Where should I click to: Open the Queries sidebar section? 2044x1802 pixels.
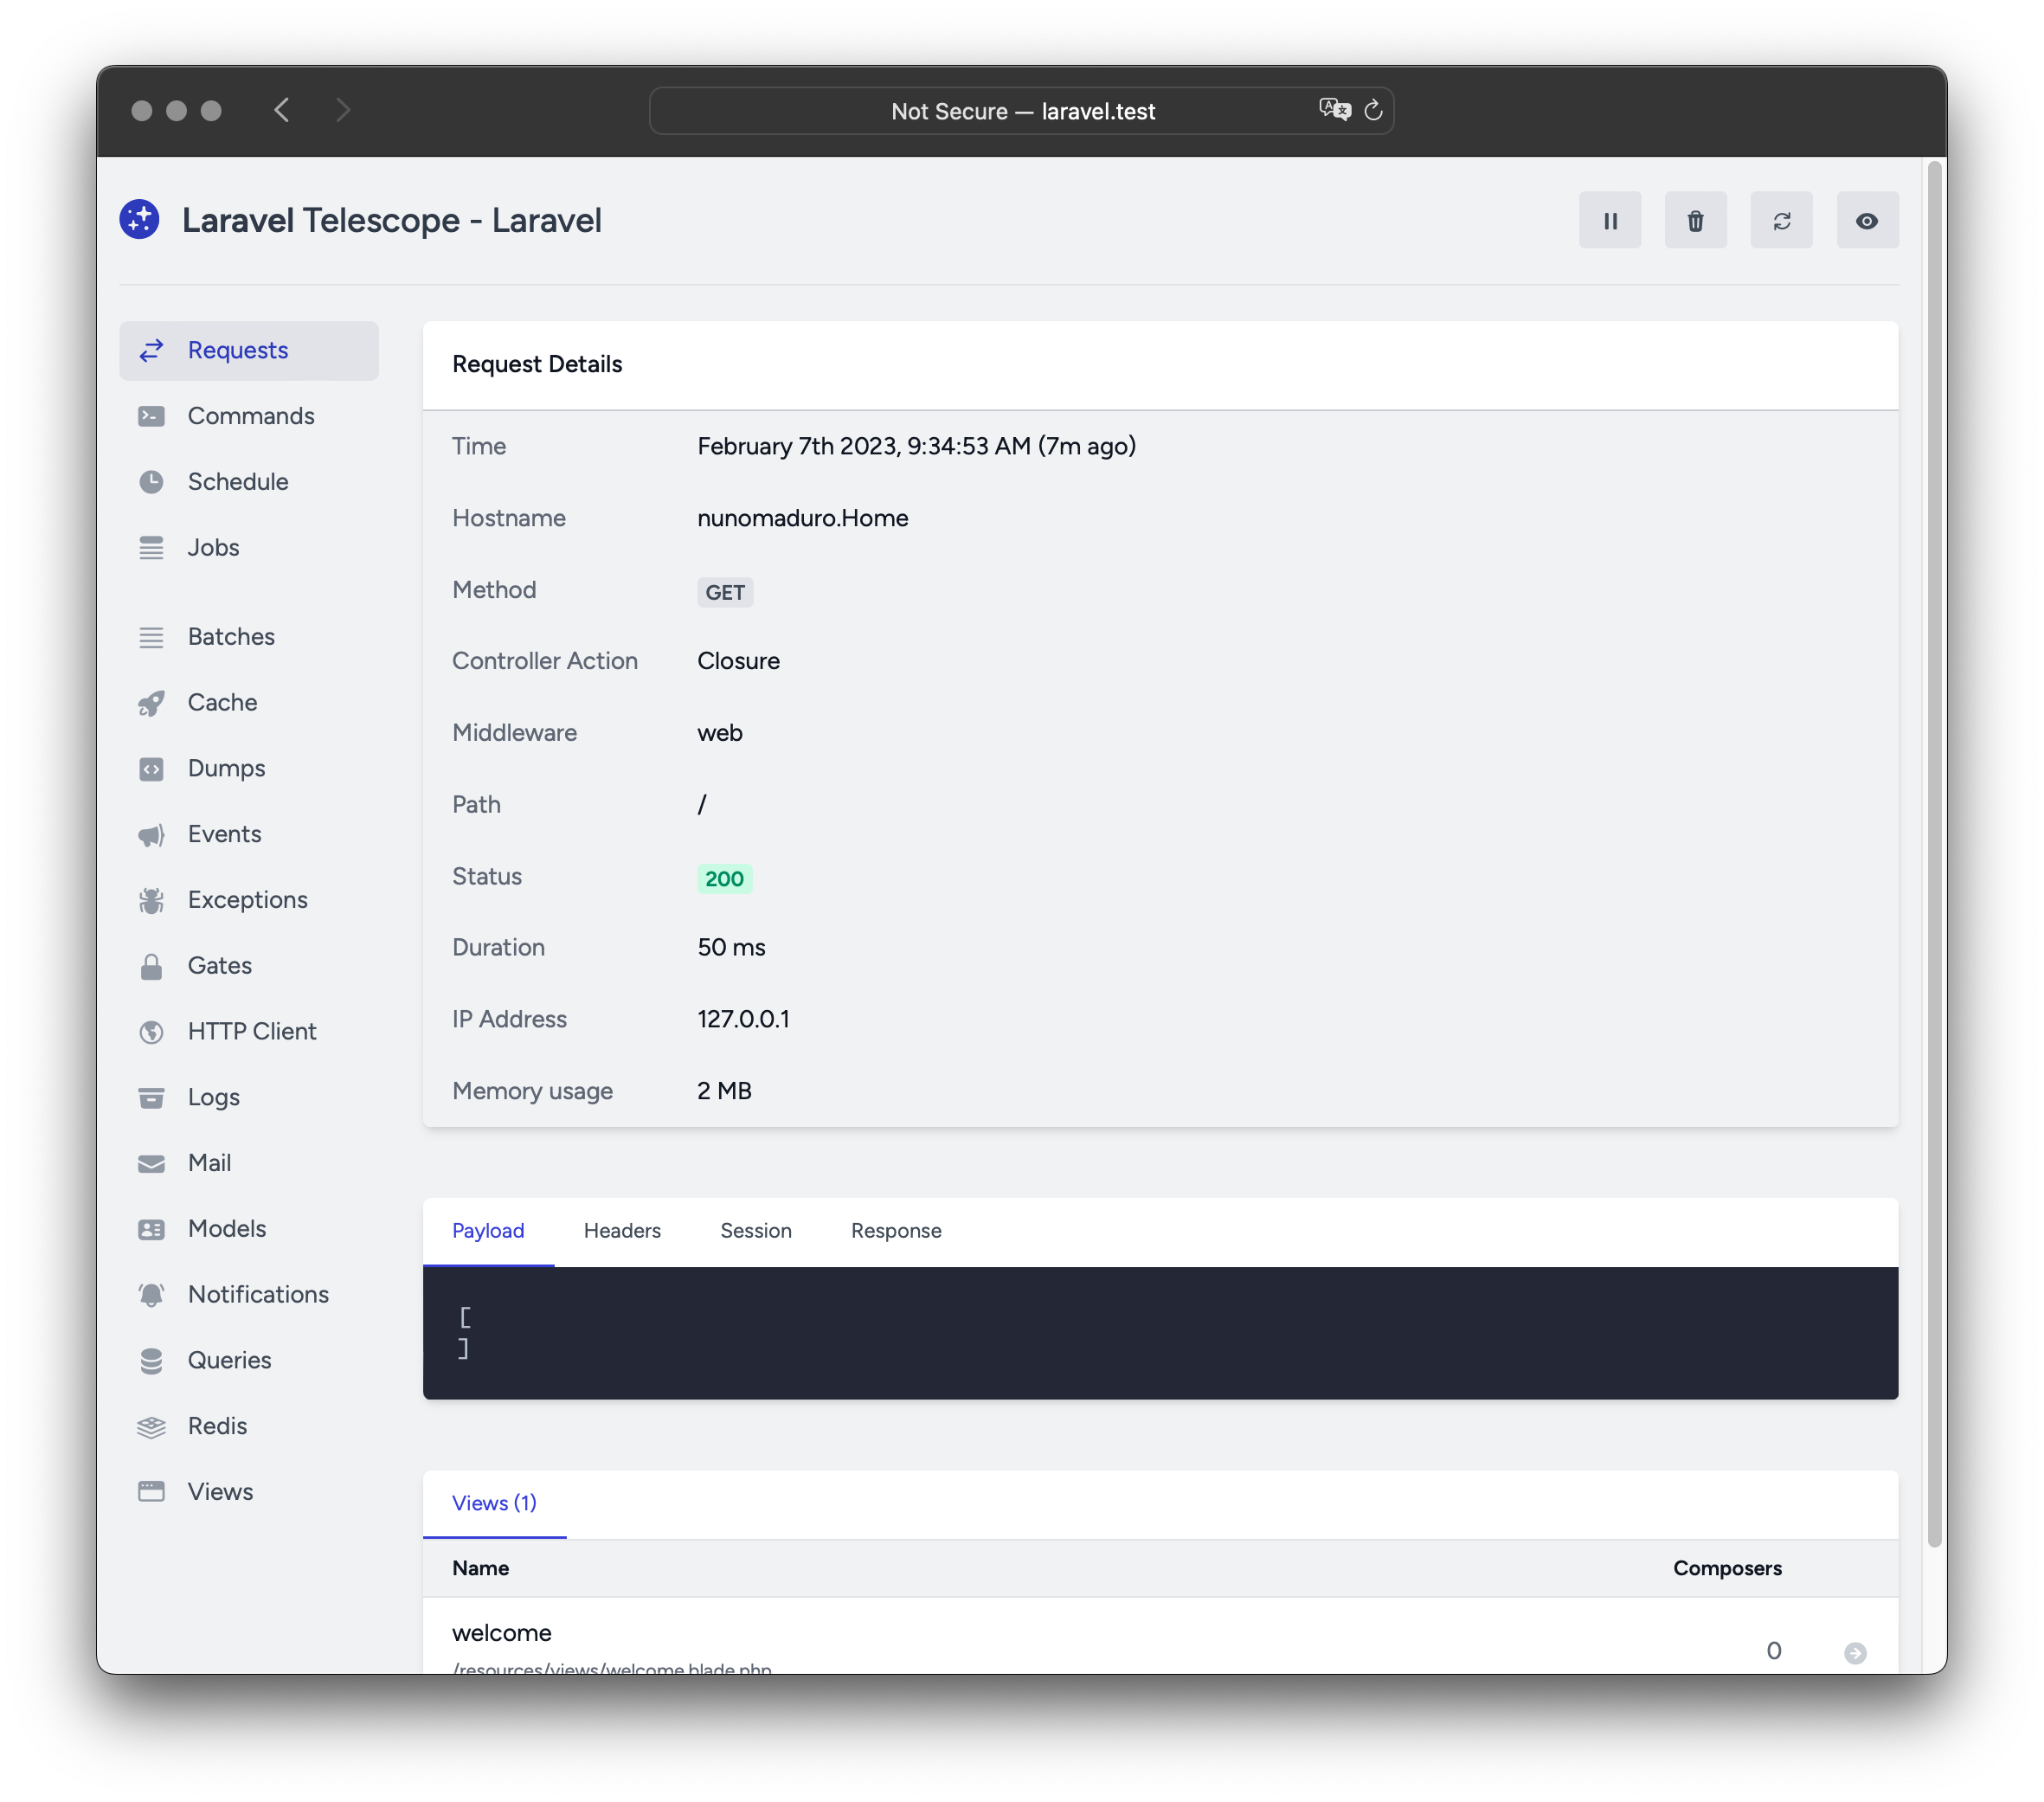click(228, 1361)
